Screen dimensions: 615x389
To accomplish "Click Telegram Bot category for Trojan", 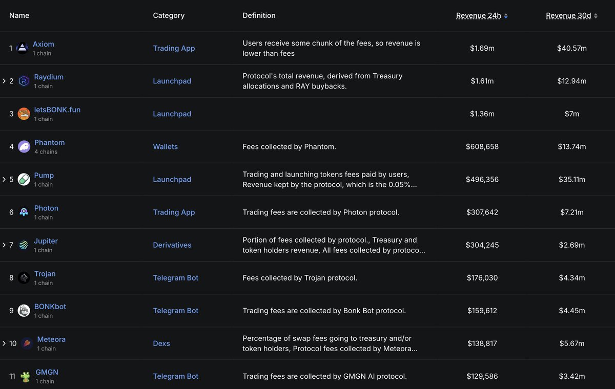I will point(176,277).
